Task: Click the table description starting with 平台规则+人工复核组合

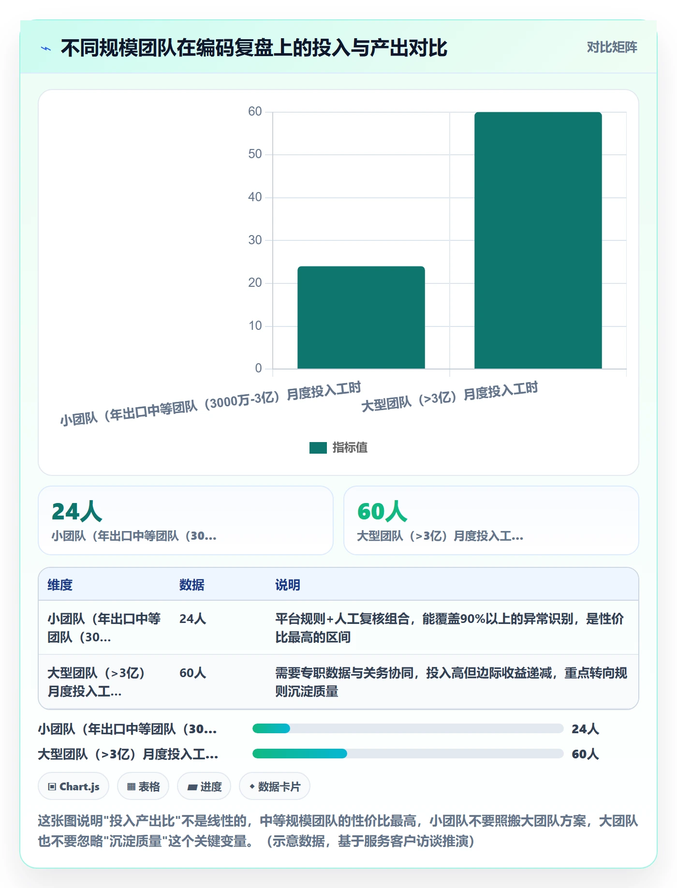Action: (450, 628)
